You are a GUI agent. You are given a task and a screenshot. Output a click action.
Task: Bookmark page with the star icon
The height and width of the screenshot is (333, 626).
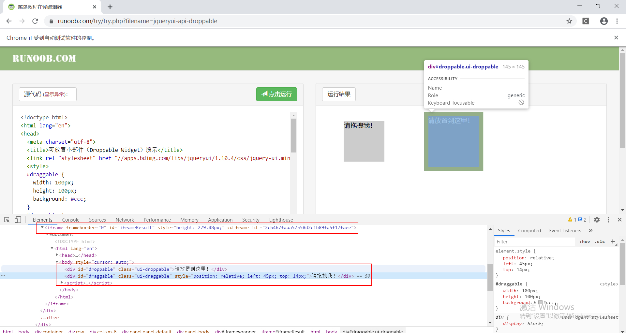pos(569,21)
